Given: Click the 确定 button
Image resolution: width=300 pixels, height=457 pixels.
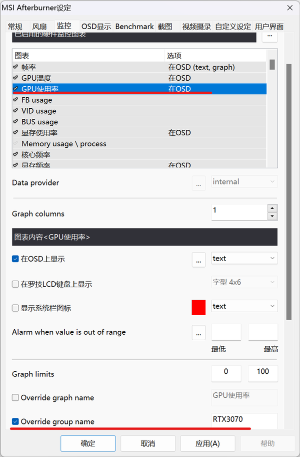Looking at the screenshot, I should coord(88,443).
